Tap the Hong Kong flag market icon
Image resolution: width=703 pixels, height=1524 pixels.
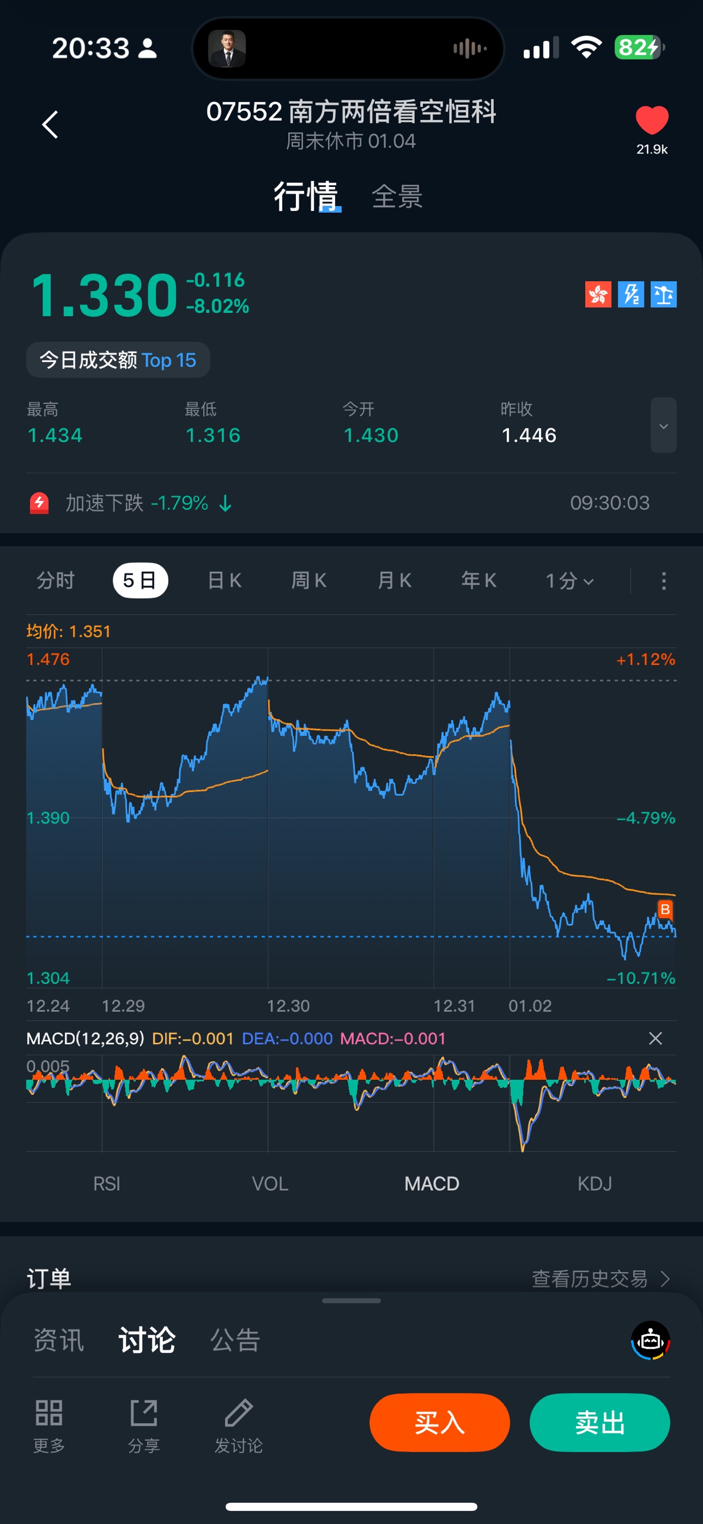pyautogui.click(x=598, y=294)
